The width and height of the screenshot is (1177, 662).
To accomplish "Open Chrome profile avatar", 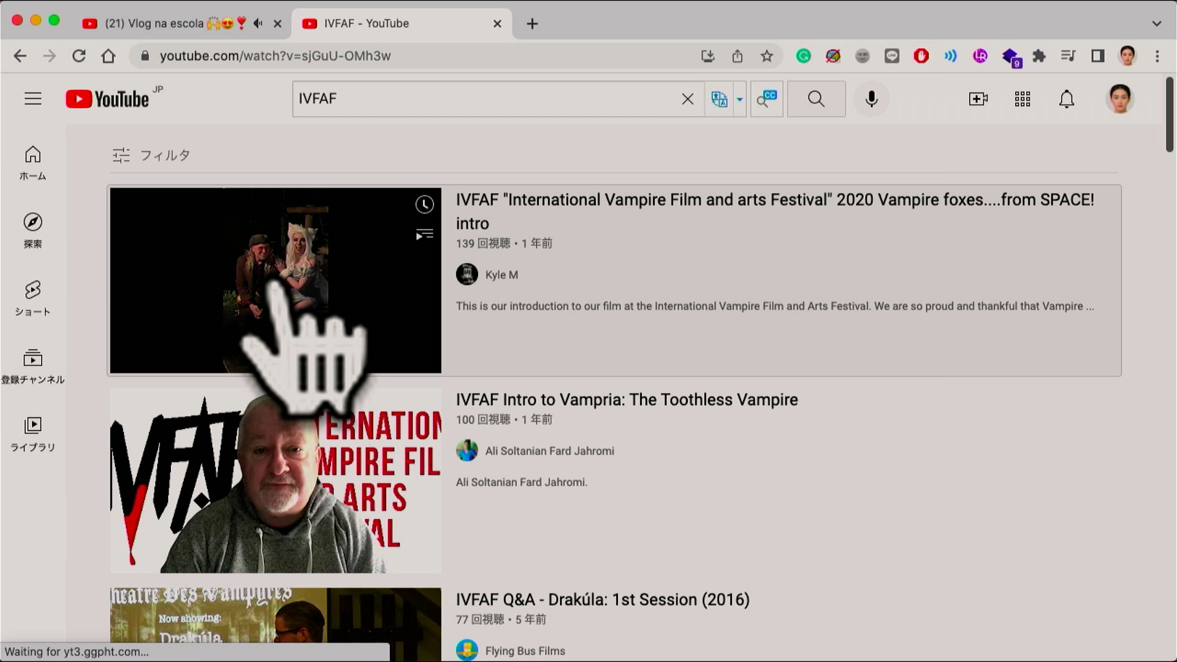I will [1127, 56].
